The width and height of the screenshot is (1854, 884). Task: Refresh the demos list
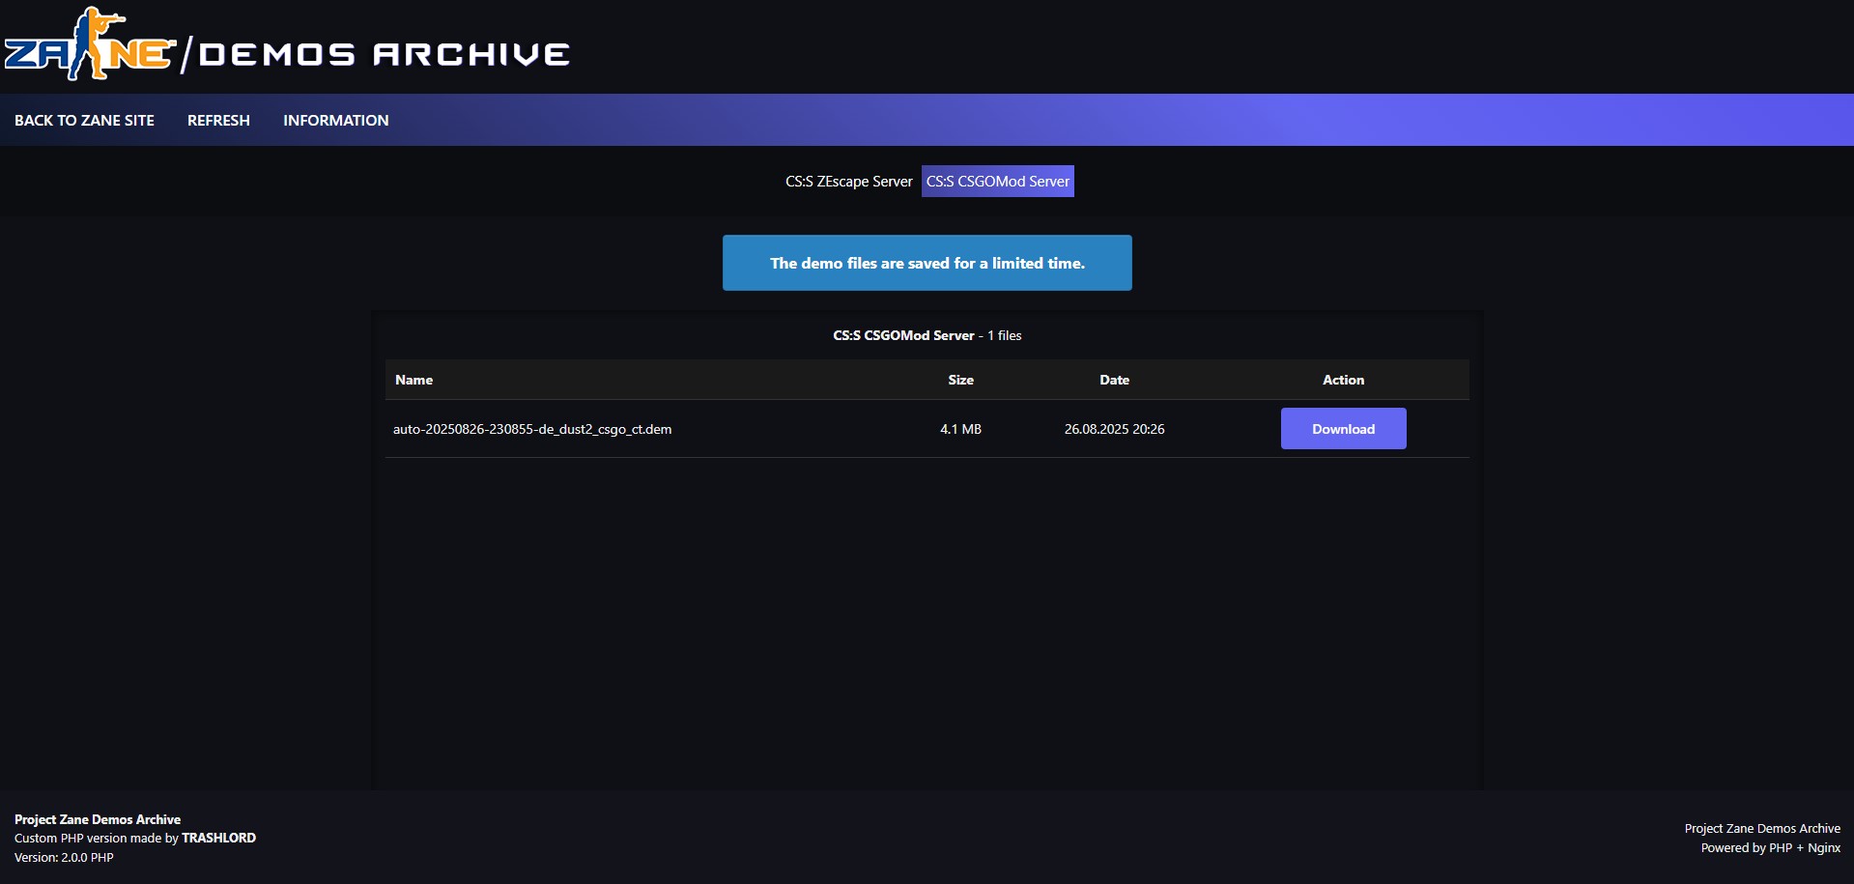218,120
